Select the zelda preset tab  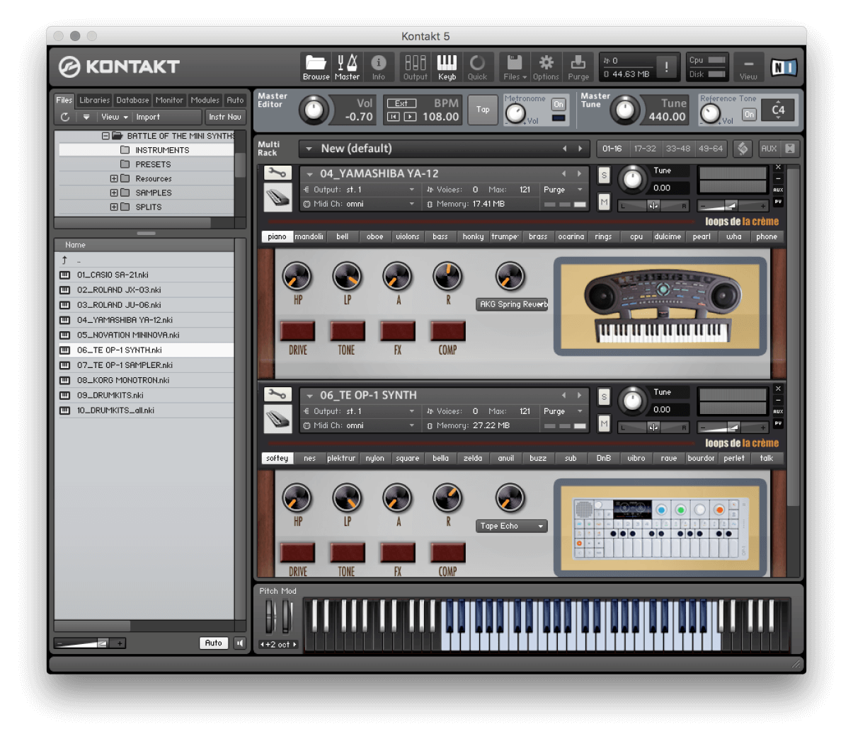(x=473, y=458)
